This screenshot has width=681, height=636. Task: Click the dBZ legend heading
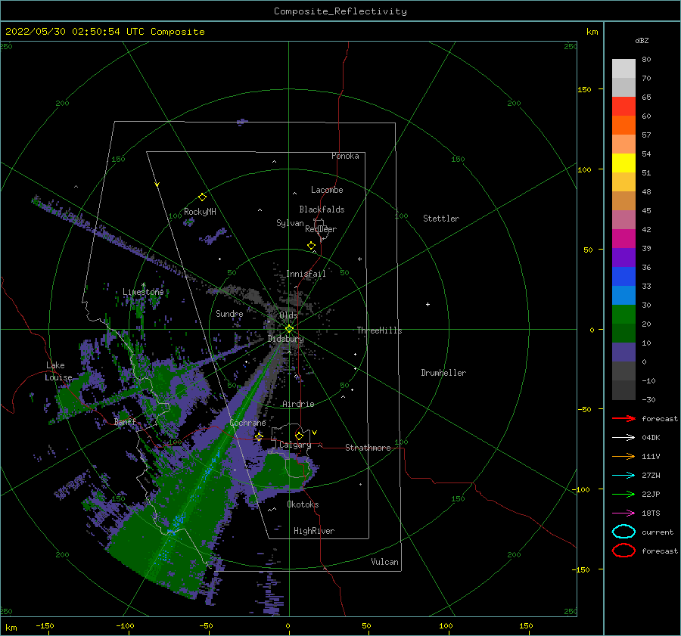[x=642, y=40]
